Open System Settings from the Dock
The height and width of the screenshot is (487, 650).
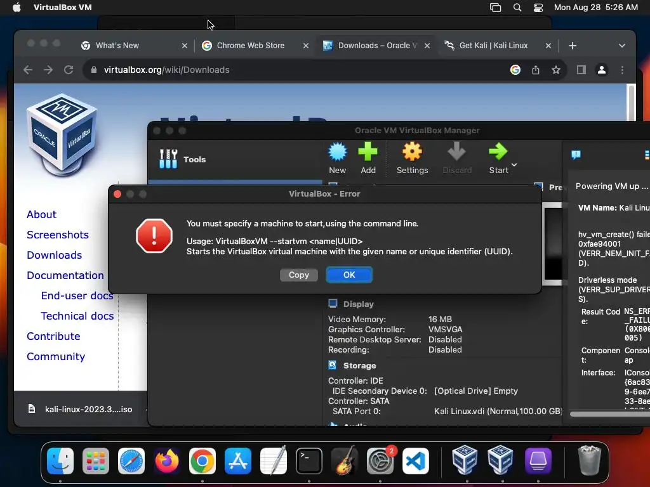tap(380, 461)
